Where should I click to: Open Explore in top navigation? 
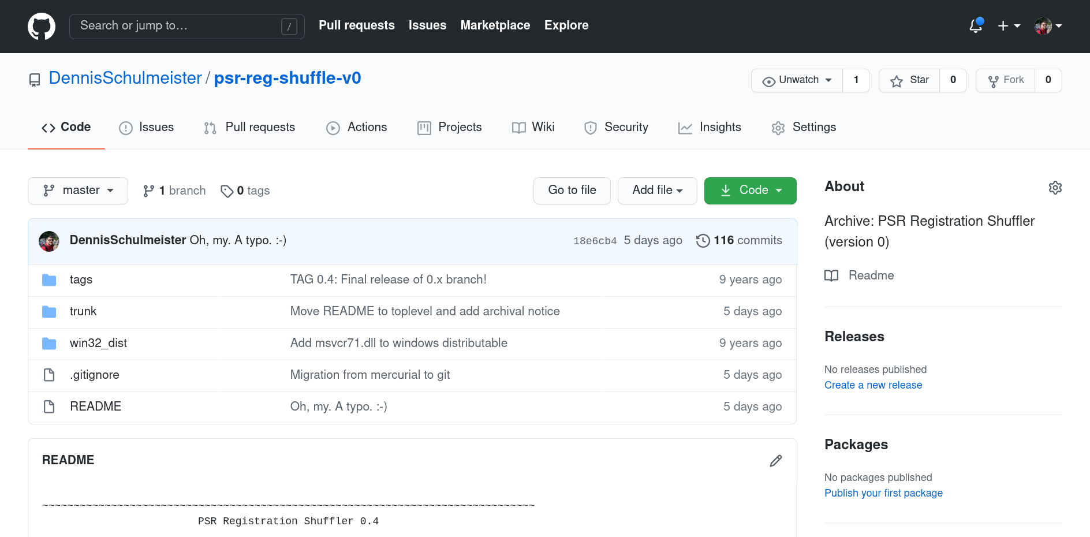tap(566, 25)
